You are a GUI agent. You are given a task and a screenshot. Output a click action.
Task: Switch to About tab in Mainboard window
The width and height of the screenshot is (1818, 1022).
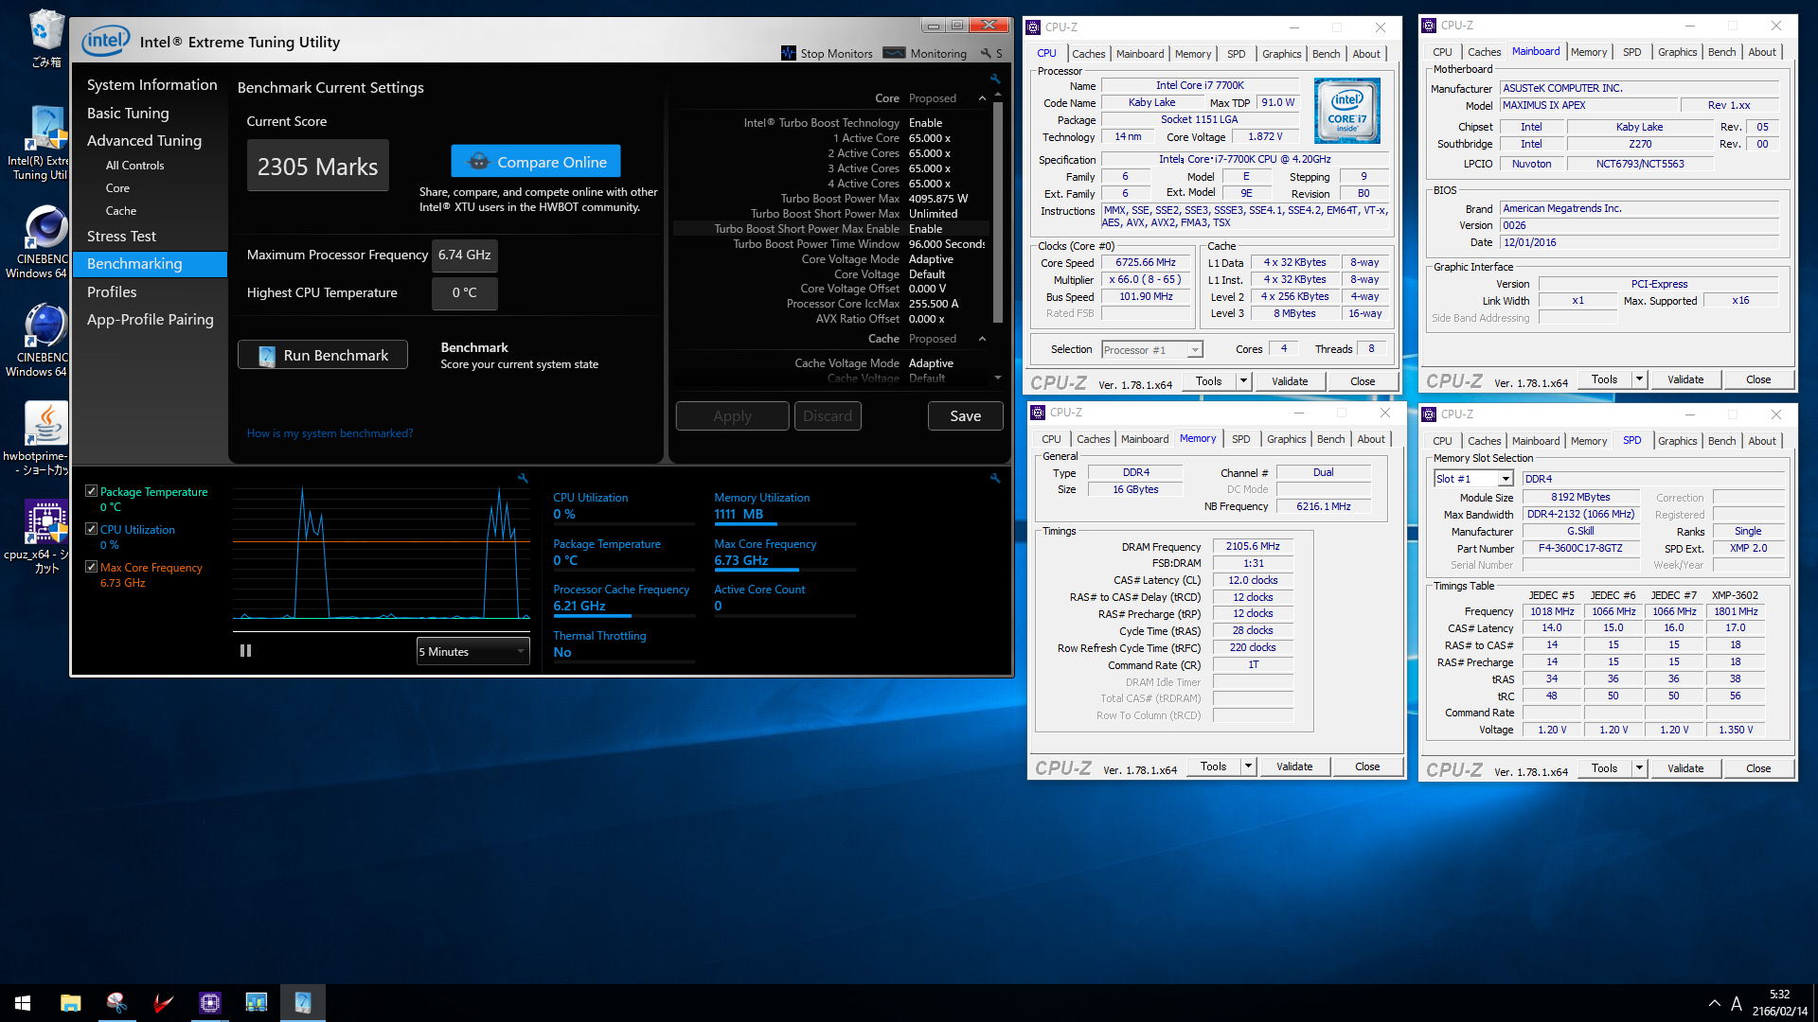tap(1761, 52)
